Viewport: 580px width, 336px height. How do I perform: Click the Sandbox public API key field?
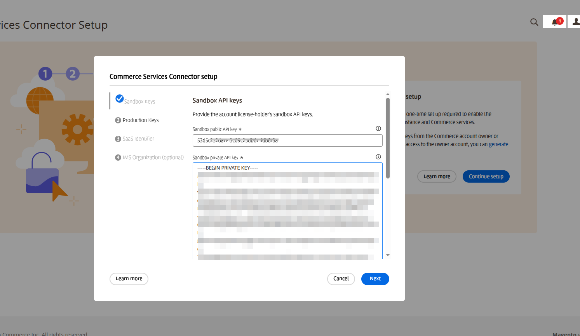point(287,140)
